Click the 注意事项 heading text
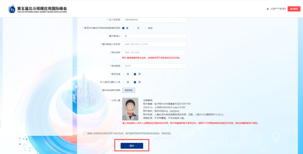 point(148,100)
